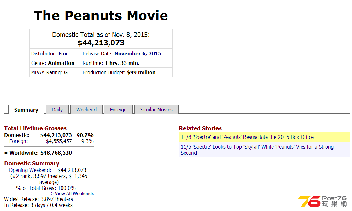Click the Opening Weekend link

[x=30, y=170]
